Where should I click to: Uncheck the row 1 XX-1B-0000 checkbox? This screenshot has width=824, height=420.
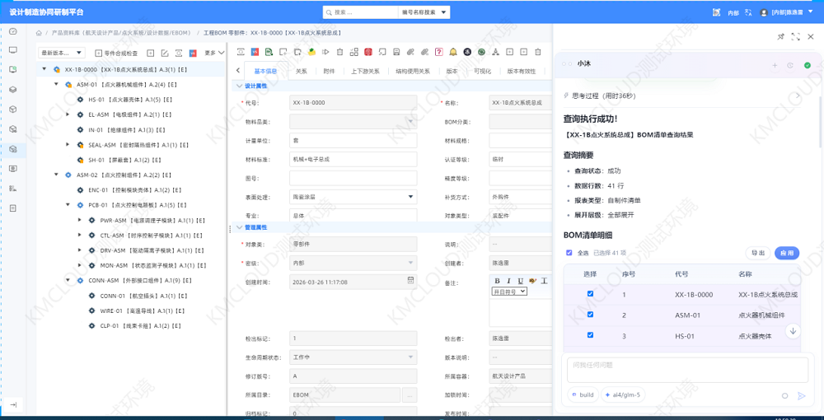pyautogui.click(x=590, y=294)
